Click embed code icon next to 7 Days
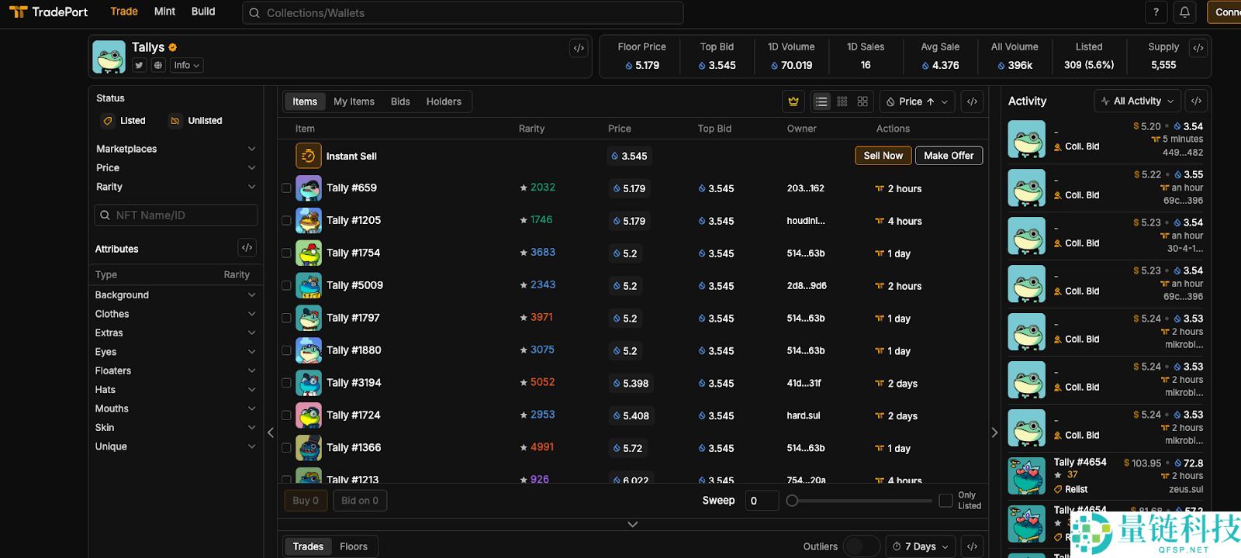This screenshot has height=558, width=1241. (x=972, y=546)
